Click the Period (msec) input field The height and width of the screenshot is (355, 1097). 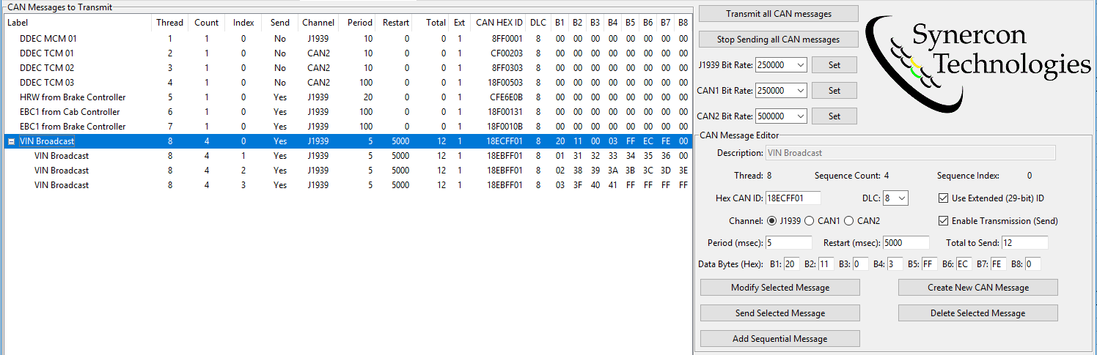click(788, 242)
